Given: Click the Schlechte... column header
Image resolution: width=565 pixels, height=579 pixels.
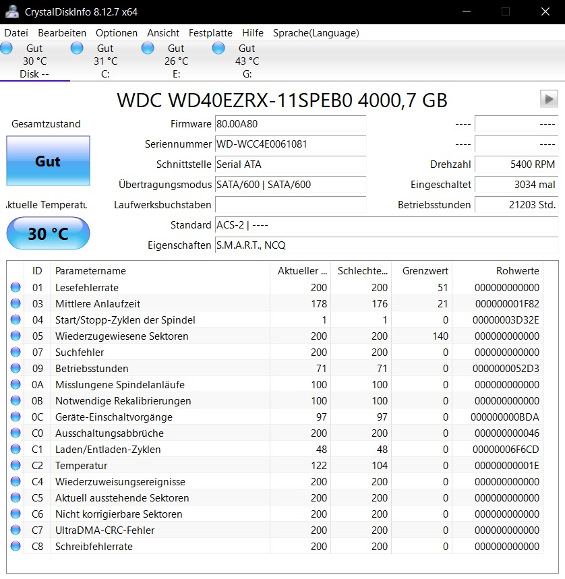Looking at the screenshot, I should coord(361,271).
